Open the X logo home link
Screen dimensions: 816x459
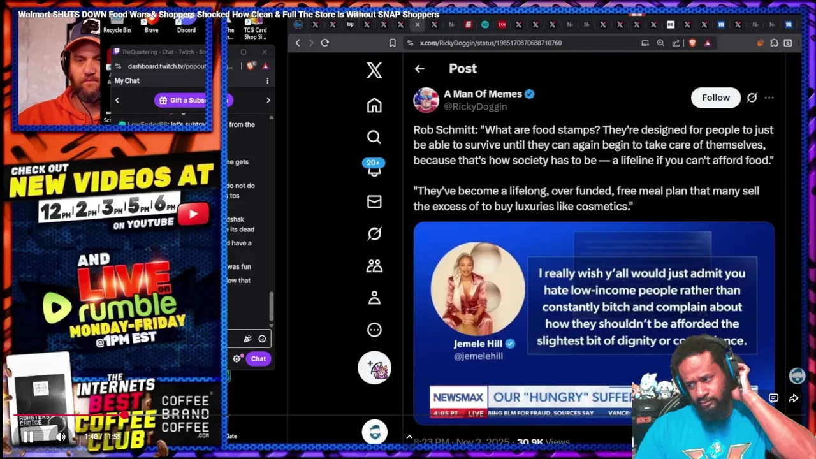[374, 70]
